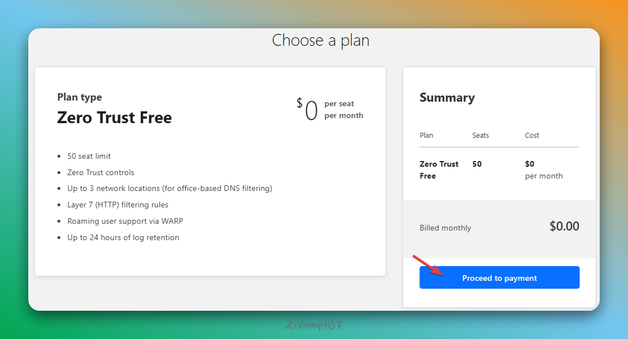The image size is (628, 339).
Task: Click the Cost column header
Action: pos(532,136)
